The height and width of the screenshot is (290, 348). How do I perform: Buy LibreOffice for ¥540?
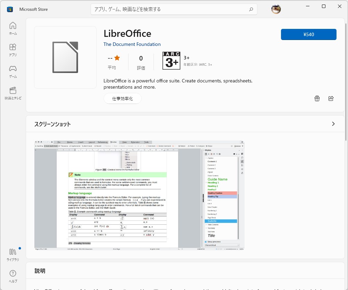click(308, 34)
